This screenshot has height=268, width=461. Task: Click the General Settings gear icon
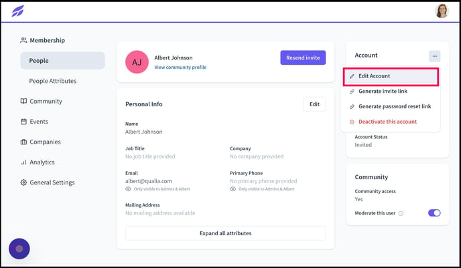[x=23, y=182]
